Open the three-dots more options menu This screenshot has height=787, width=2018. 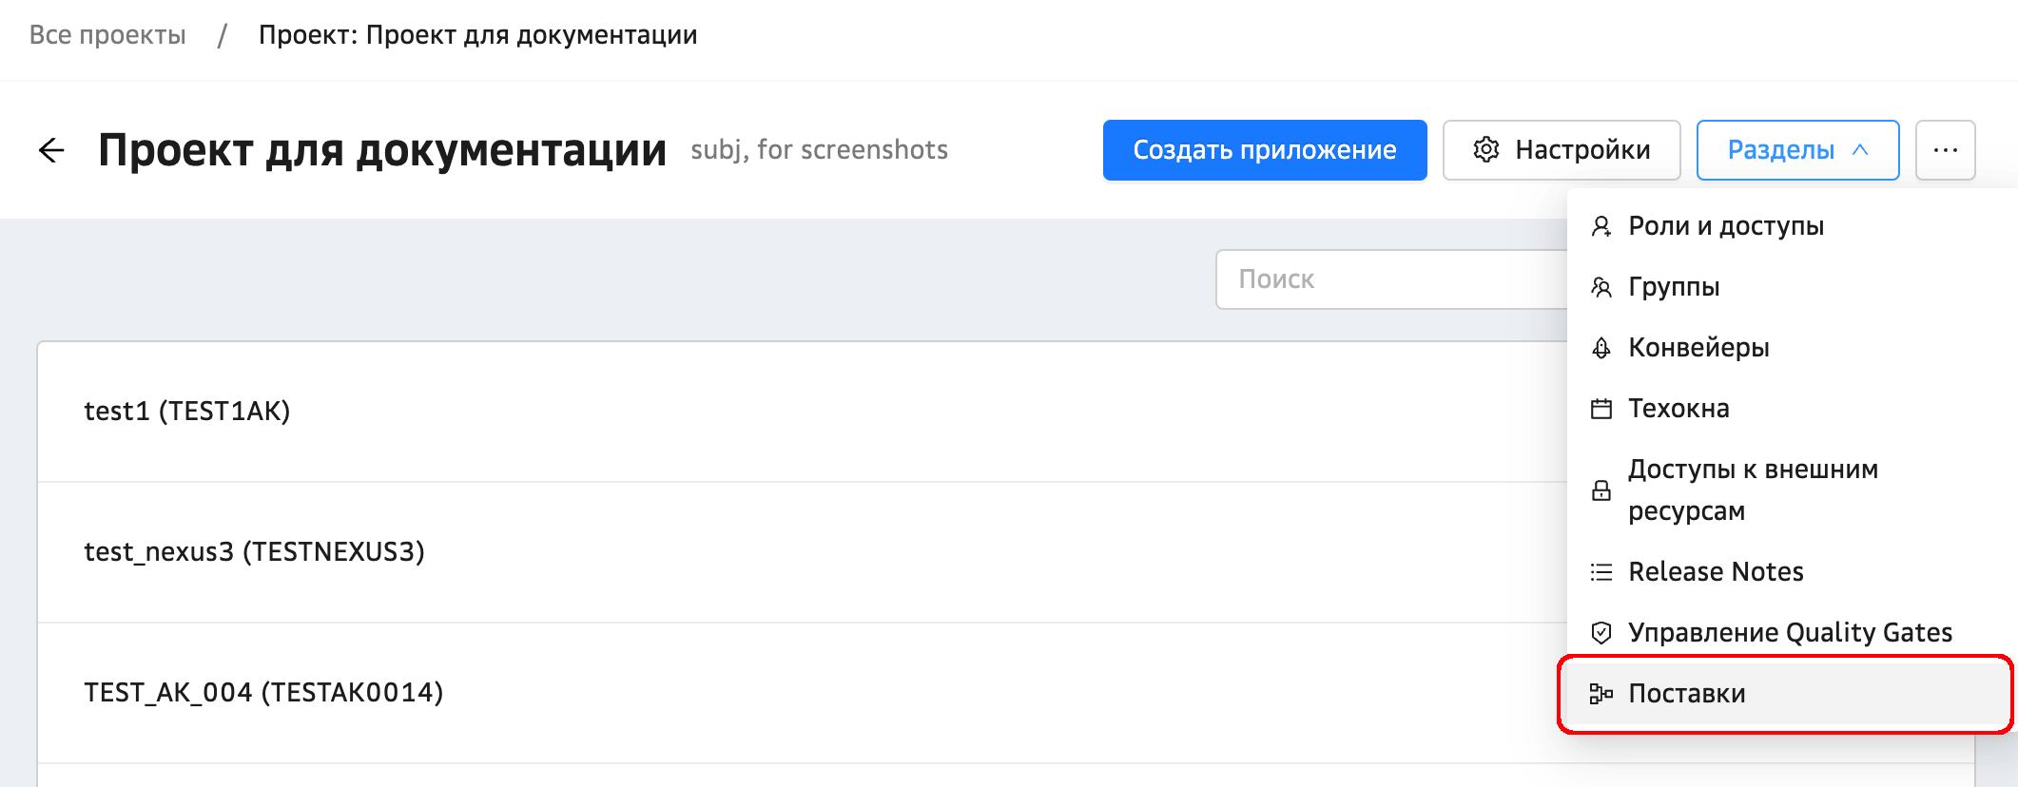pyautogui.click(x=1945, y=150)
